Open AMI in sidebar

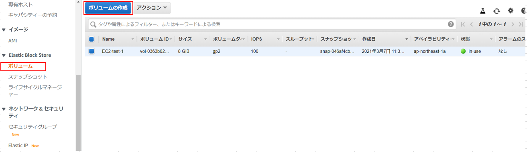coord(12,41)
